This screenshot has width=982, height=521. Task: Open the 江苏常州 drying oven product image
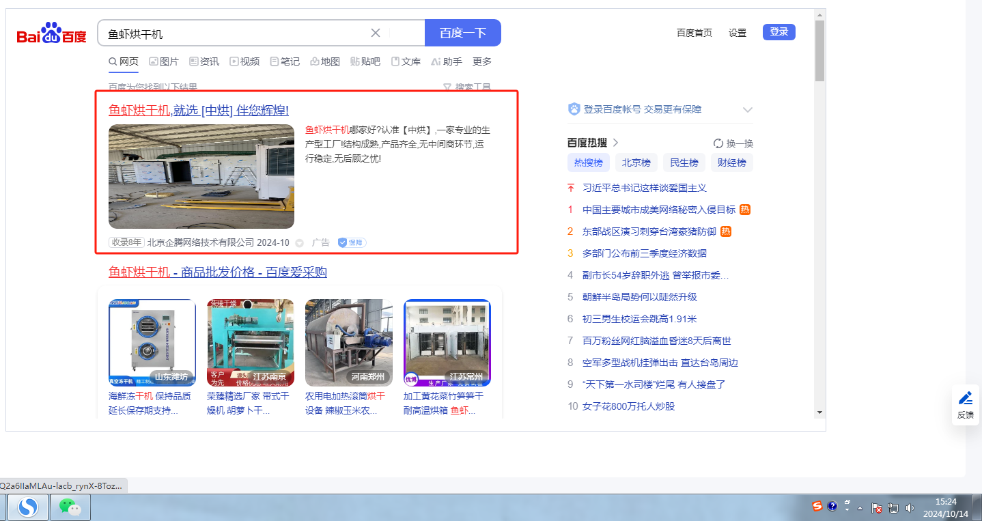point(447,343)
